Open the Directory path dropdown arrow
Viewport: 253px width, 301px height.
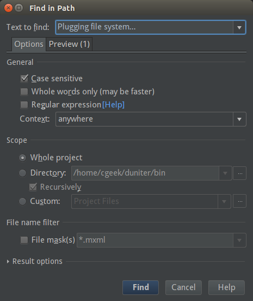click(225, 173)
